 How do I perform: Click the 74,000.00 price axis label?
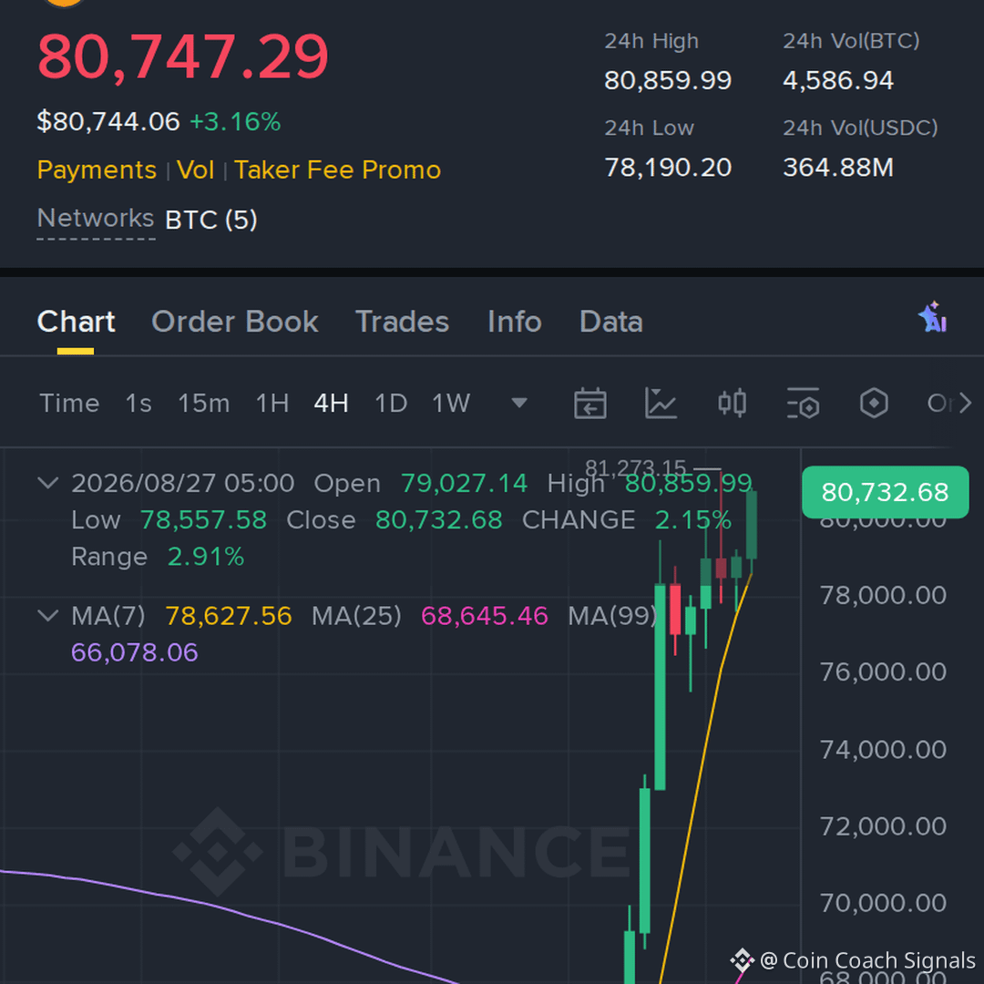click(883, 750)
